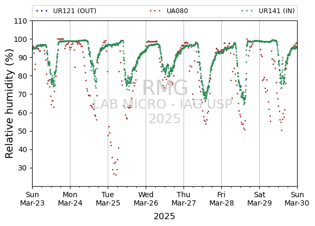The image size is (315, 226).
Task: Click the Mon Mar-24 date label
Action: 70,199
